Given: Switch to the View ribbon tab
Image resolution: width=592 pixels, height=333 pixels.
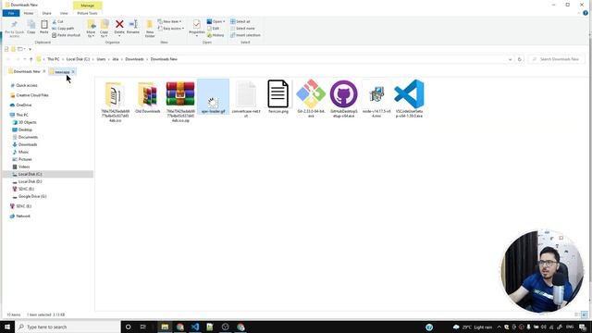Looking at the screenshot, I should point(64,13).
